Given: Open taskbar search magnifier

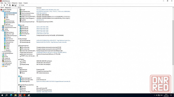Looking at the screenshot, I should 6,95.
